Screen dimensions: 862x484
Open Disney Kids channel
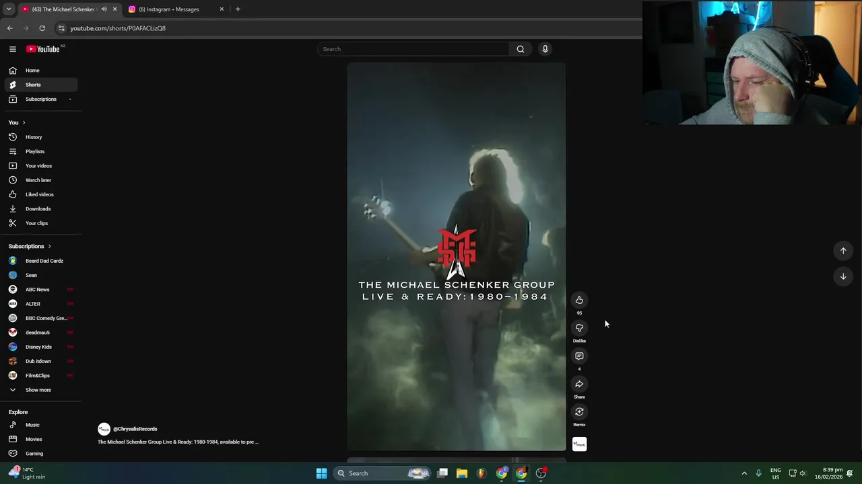coord(41,347)
